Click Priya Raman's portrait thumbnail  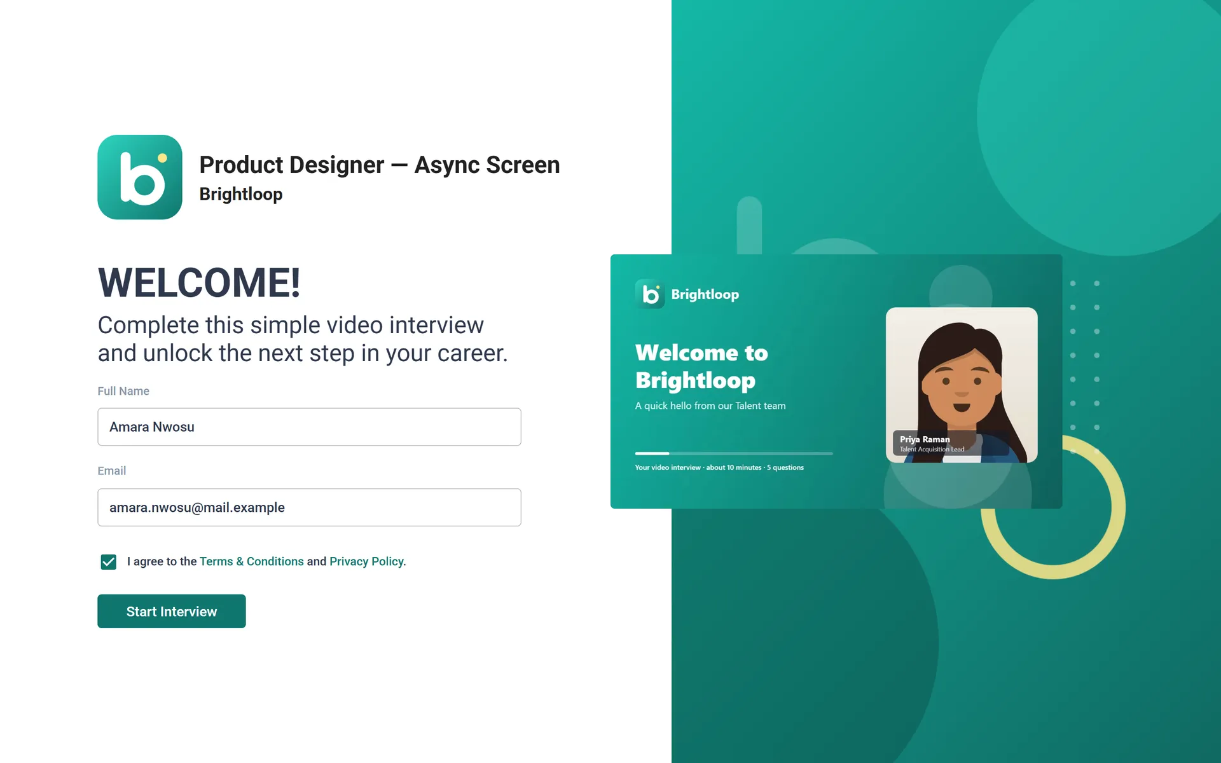(962, 385)
